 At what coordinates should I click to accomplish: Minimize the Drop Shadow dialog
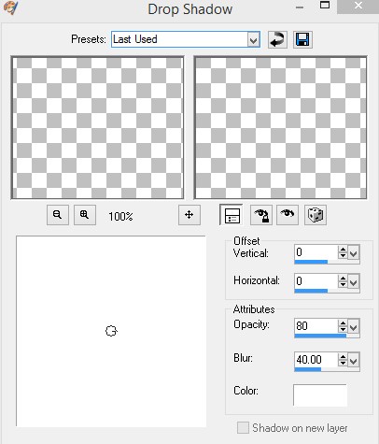tap(300, 7)
